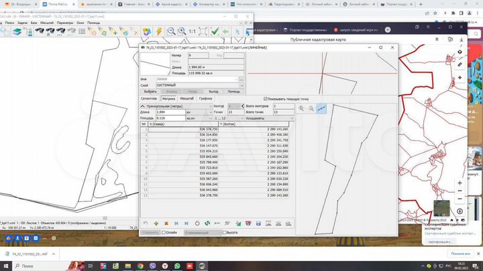Click the circle icon in the metrics toolbar
The width and height of the screenshot is (483, 271).
pos(197,223)
